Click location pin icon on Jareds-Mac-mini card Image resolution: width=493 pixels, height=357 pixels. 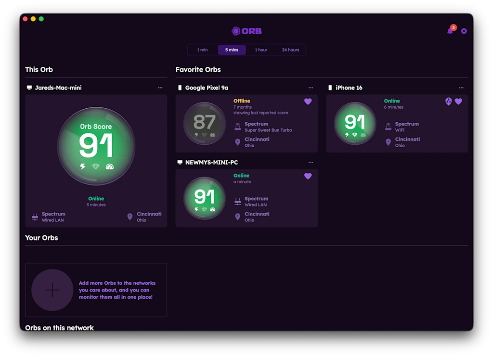coord(130,217)
